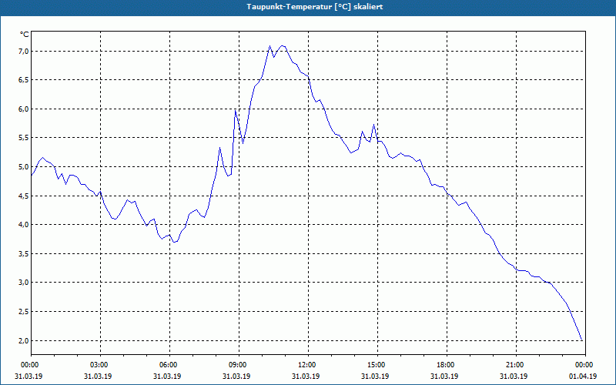Pick the "31.03.19" date beneath 12:00
Viewport: 616px width, 385px height.
[x=306, y=376]
